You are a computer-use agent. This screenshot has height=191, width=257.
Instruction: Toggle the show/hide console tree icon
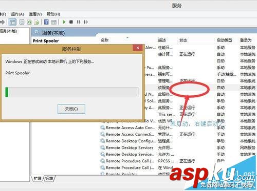[12, 22]
